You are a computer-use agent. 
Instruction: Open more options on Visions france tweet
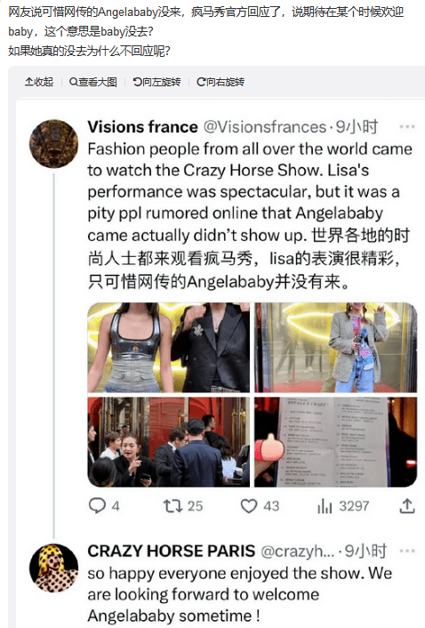(407, 127)
